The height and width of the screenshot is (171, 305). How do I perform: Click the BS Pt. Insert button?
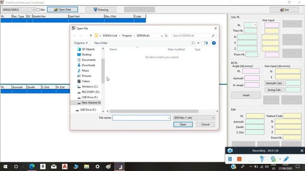246,95
